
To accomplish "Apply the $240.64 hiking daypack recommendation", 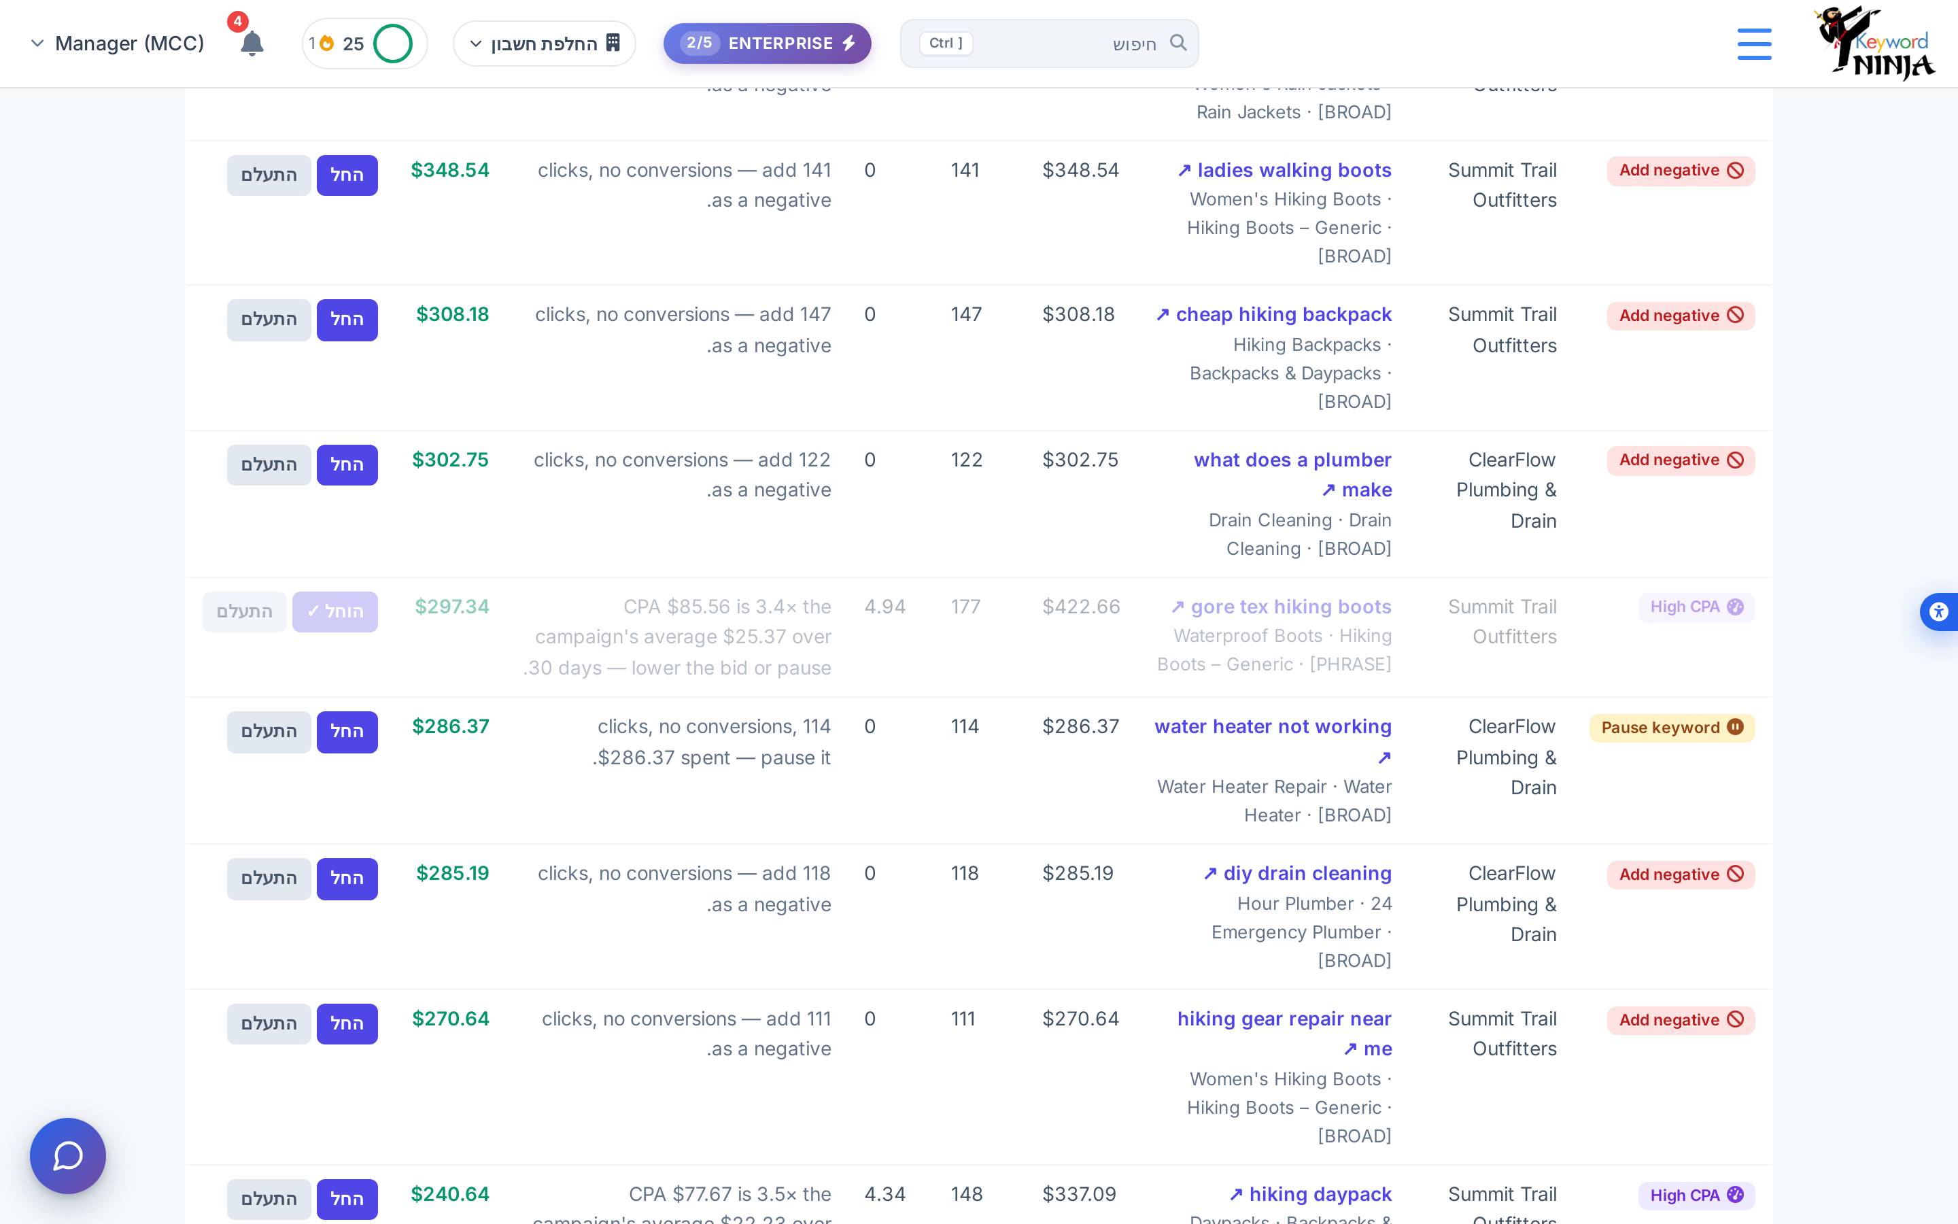I will coord(347,1199).
